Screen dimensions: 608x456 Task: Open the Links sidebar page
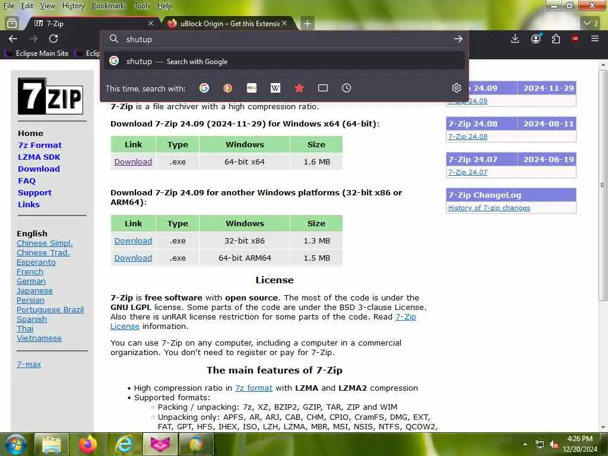[28, 204]
